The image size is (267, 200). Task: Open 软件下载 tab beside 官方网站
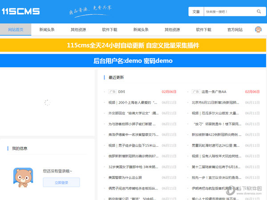click(204, 30)
